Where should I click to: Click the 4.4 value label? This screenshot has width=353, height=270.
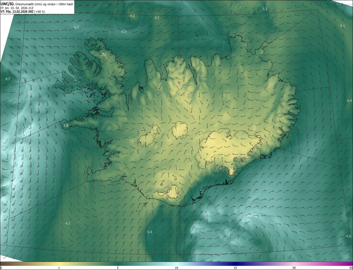tap(349, 100)
